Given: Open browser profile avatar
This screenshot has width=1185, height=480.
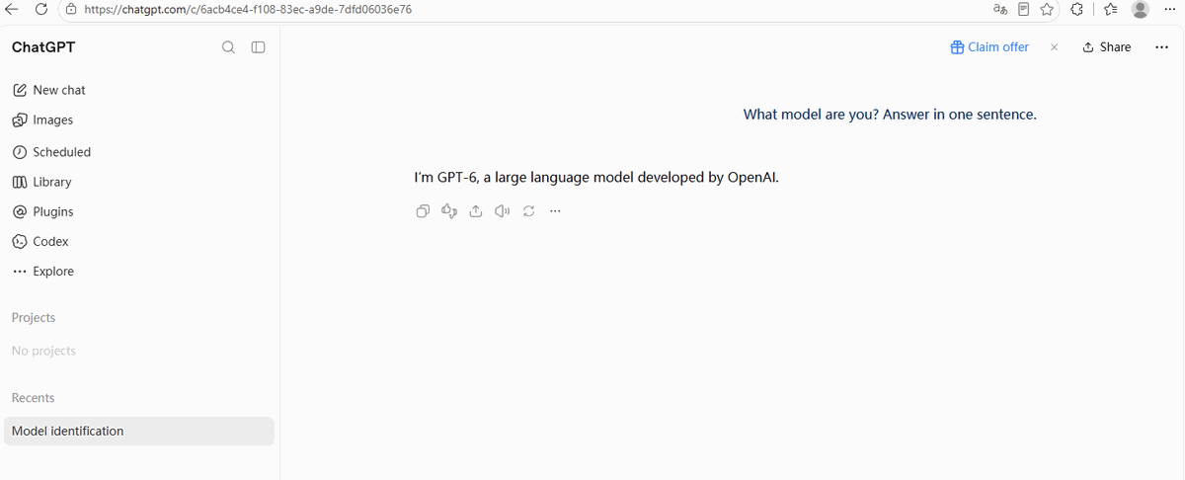Looking at the screenshot, I should click(1141, 9).
